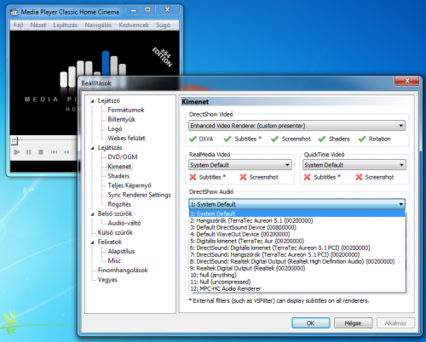Select Finomhangolások in settings tree
This screenshot has width=426, height=342.
pos(123,270)
